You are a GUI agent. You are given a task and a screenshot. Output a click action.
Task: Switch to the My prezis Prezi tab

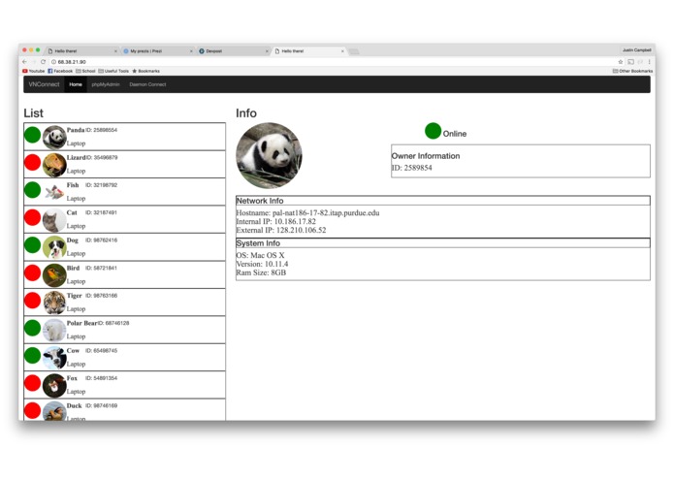click(x=157, y=50)
